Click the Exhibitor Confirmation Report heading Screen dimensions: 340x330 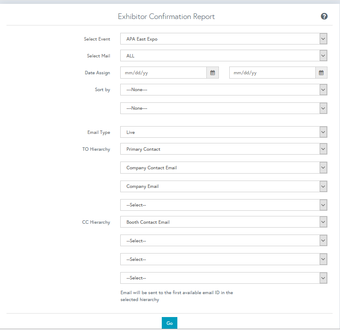(166, 16)
